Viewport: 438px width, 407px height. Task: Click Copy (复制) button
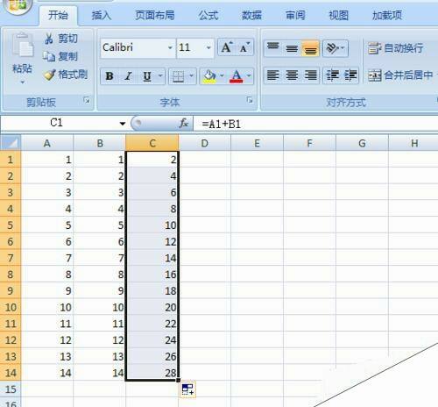click(x=60, y=56)
